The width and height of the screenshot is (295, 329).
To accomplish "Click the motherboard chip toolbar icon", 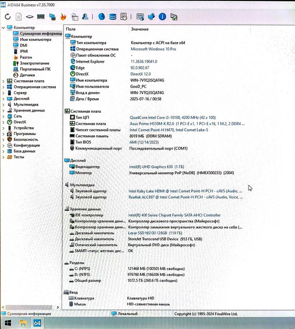I will point(30,16).
